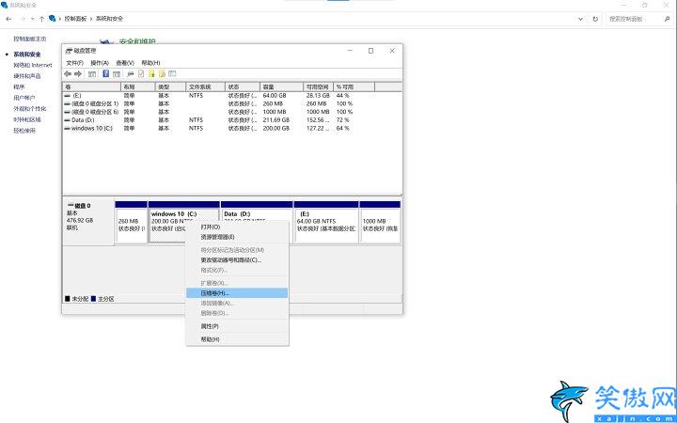
Task: Select 系统和安全 in the left sidebar
Action: tap(26, 55)
